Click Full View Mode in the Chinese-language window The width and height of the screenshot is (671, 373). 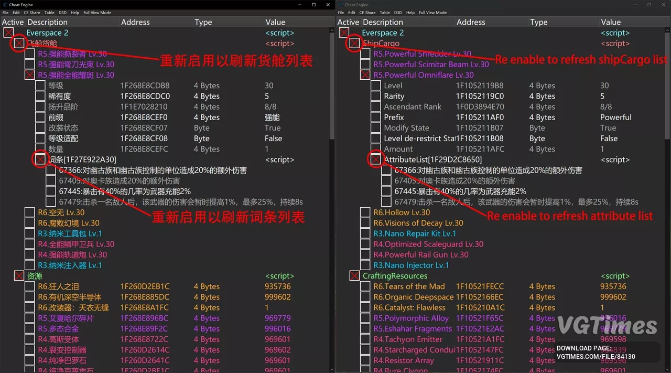click(98, 13)
